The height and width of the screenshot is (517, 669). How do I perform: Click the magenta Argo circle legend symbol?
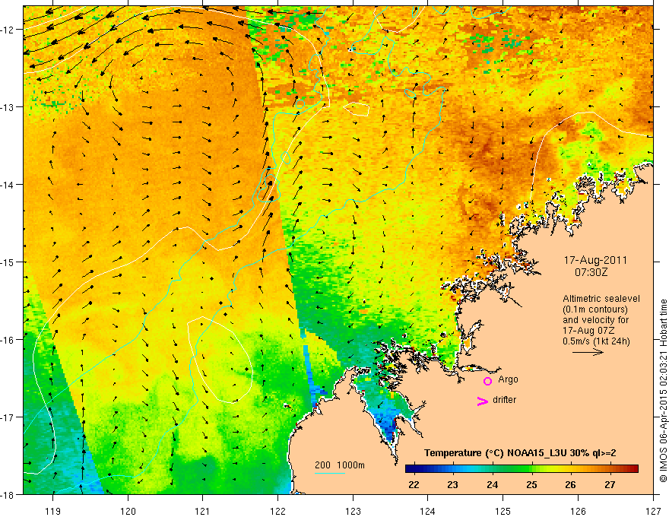pos(487,381)
